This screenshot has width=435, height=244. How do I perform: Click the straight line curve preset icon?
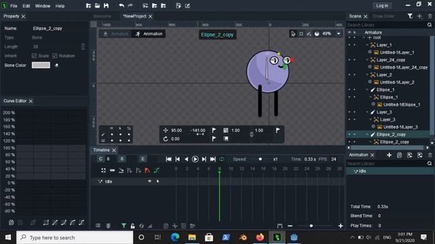[x=54, y=222]
